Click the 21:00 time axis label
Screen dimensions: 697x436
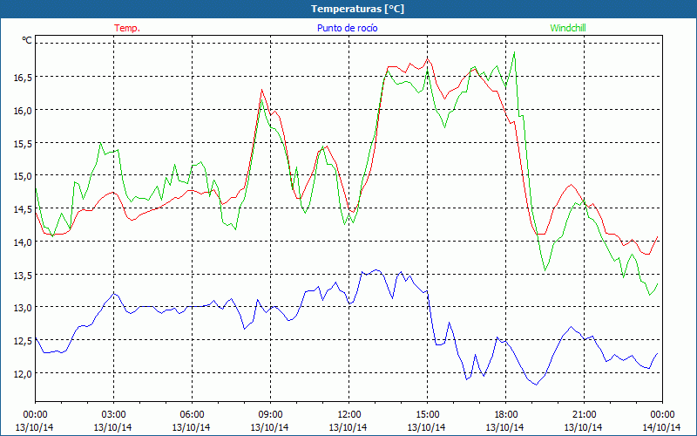584,415
